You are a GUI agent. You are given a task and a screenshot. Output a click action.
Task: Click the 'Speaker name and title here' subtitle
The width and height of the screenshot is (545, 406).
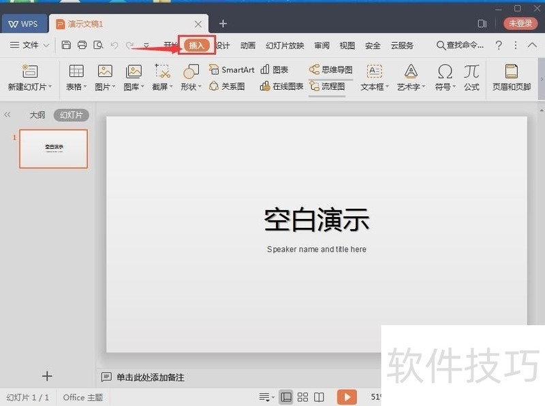point(317,249)
